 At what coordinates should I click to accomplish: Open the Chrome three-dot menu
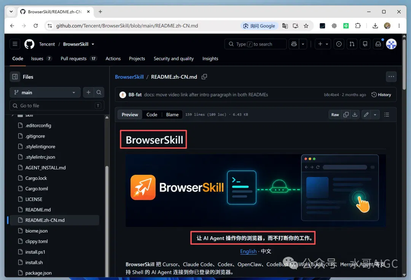tap(399, 26)
